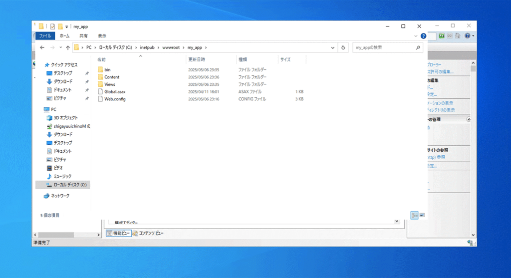This screenshot has height=278, width=511.
Task: Click the green IIS Manager toolbar icon
Action: 441,36
